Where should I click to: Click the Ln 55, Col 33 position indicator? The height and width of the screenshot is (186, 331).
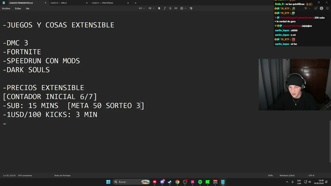point(9,175)
